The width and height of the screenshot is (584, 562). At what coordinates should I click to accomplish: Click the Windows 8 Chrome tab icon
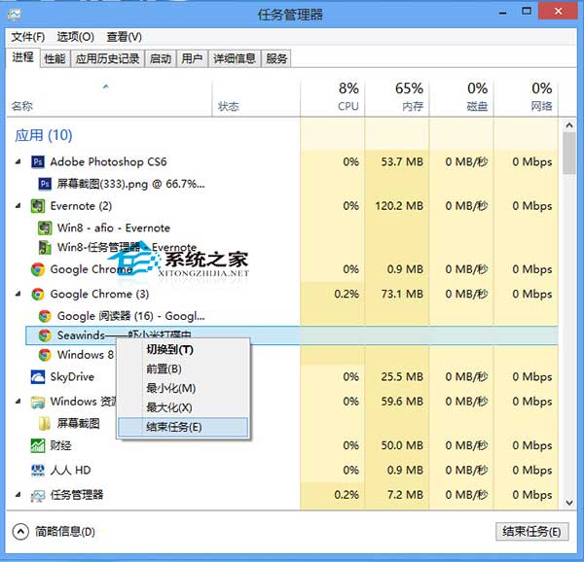click(45, 355)
